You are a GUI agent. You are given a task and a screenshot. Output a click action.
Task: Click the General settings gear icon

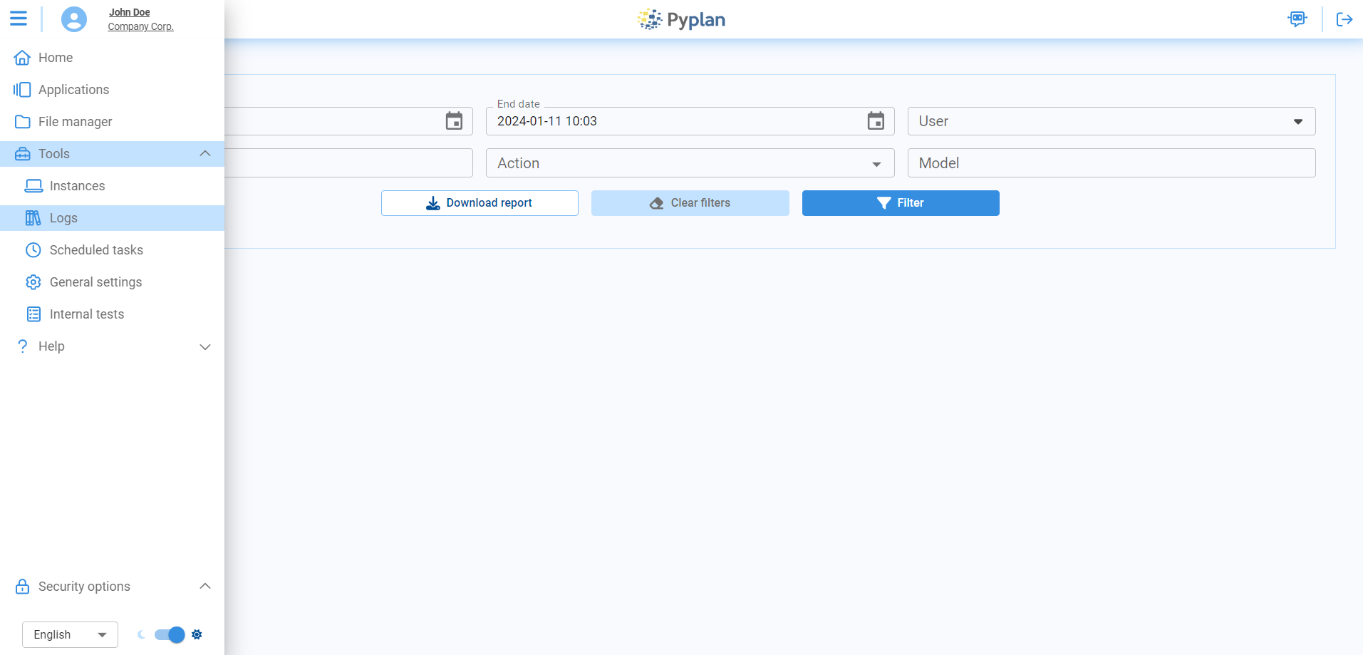[33, 282]
